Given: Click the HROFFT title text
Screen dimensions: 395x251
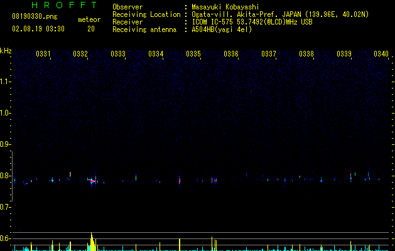Looking at the screenshot, I should tap(65, 5).
